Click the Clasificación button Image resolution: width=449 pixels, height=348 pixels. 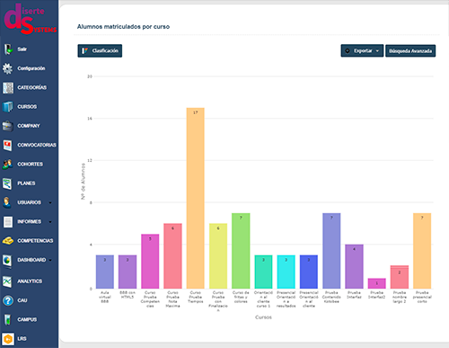pyautogui.click(x=100, y=50)
